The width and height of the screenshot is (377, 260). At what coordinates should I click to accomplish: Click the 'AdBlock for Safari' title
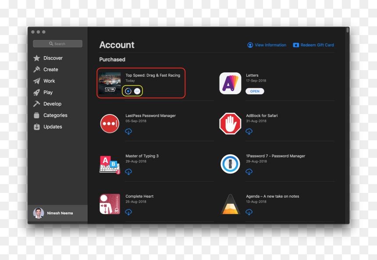[x=262, y=116]
